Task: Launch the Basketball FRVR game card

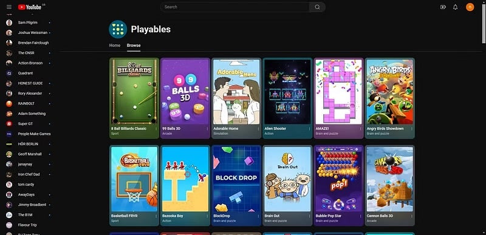Action: coord(134,185)
